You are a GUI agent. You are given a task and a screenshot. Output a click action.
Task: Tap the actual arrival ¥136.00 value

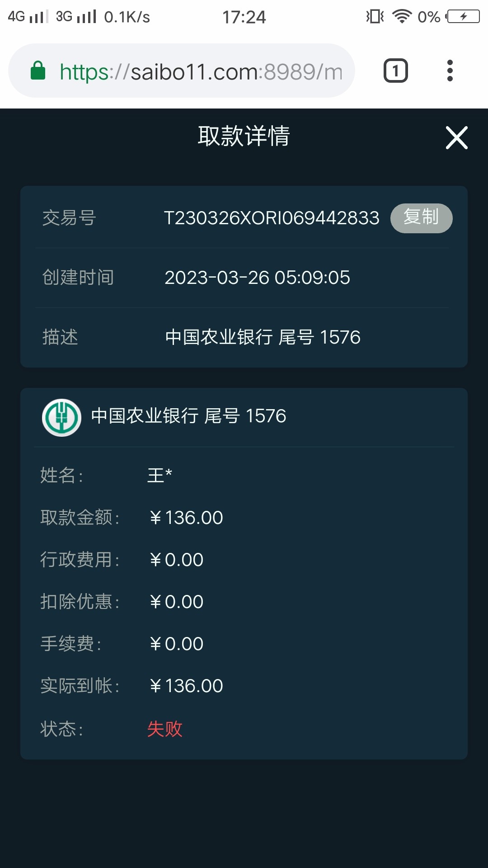tap(186, 686)
